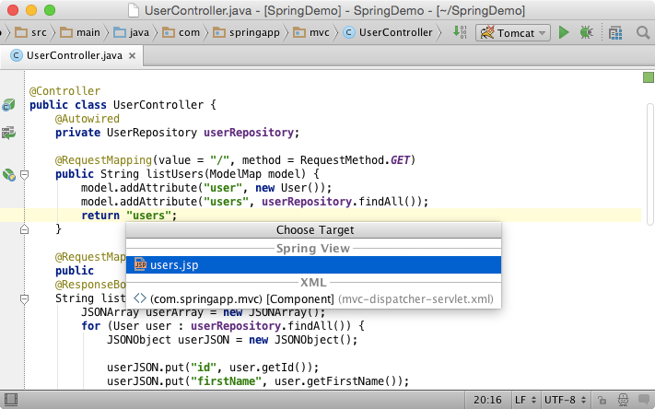The image size is (655, 409).
Task: Click the autowired dependencies gutter icon
Action: click(x=8, y=133)
